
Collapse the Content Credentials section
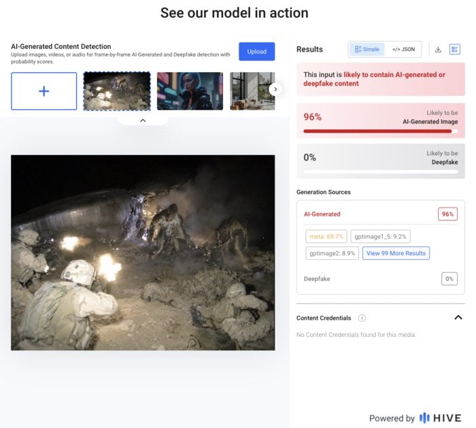coord(458,318)
